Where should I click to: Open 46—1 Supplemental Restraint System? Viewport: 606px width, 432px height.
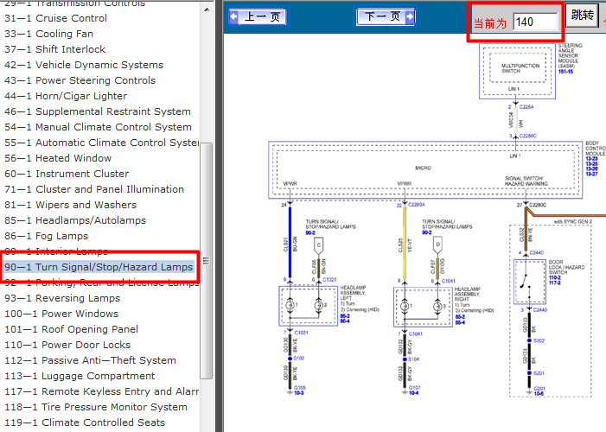(98, 111)
